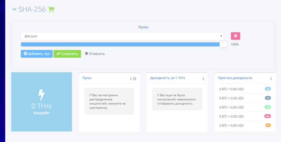Click the middle of the blue slider track
Screen dimensions: 281x142
(121, 44)
